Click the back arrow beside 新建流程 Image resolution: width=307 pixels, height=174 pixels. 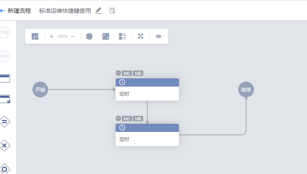[x=2, y=11]
